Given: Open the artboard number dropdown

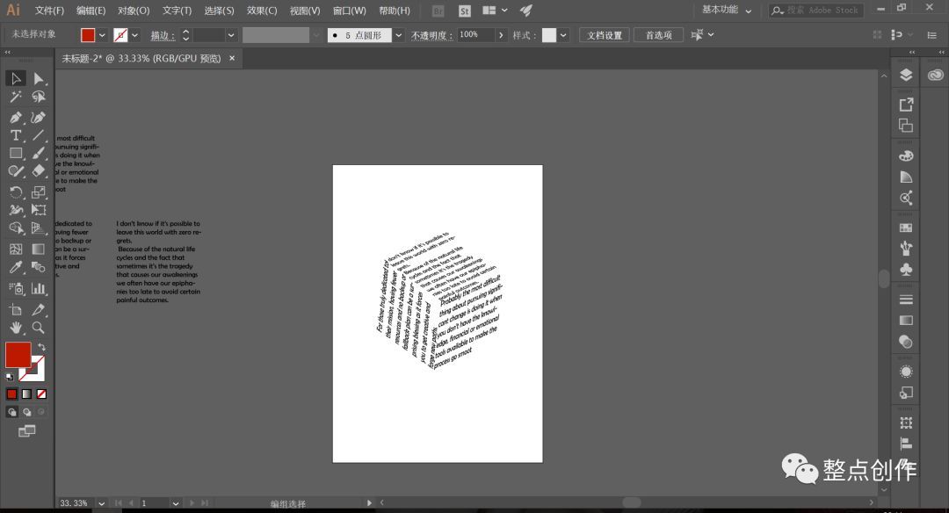Looking at the screenshot, I should pos(175,503).
